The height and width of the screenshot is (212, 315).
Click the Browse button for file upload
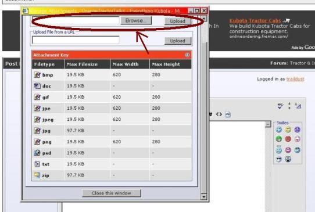(x=136, y=20)
